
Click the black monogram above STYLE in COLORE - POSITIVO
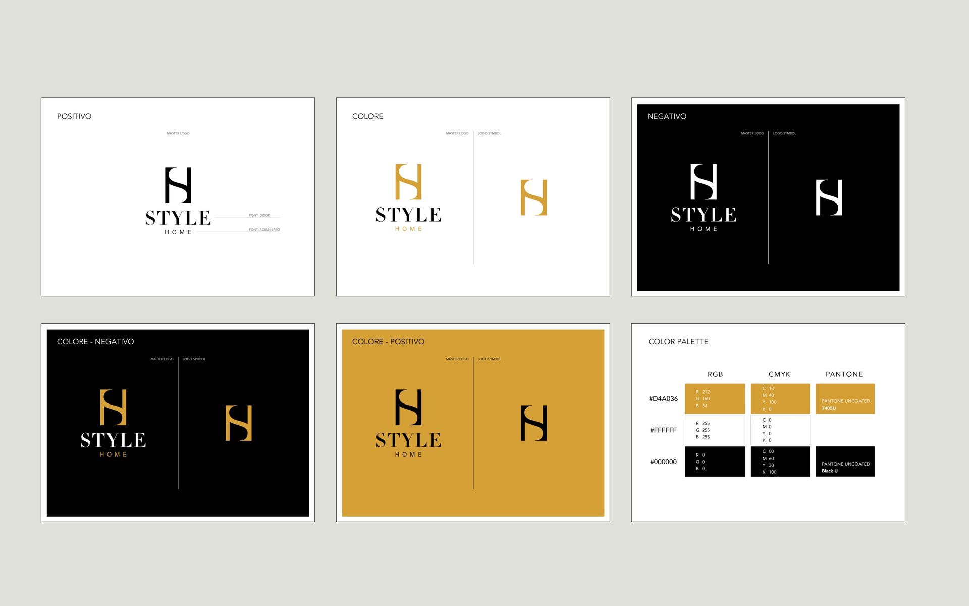click(408, 407)
